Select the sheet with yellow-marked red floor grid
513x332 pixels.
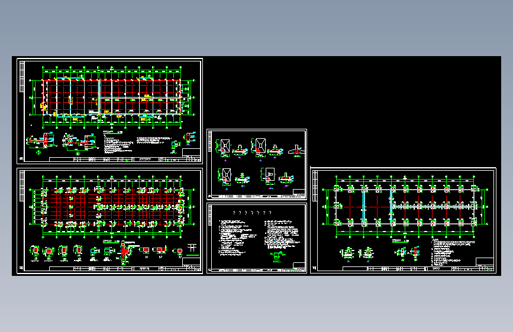coord(109,111)
